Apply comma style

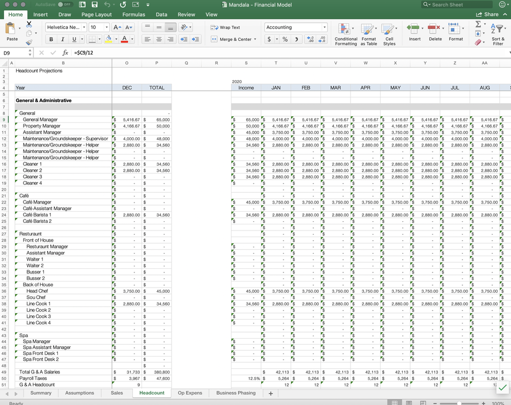tap(296, 39)
